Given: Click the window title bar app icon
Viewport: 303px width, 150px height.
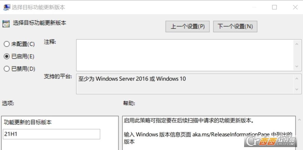Looking at the screenshot, I should point(6,7).
